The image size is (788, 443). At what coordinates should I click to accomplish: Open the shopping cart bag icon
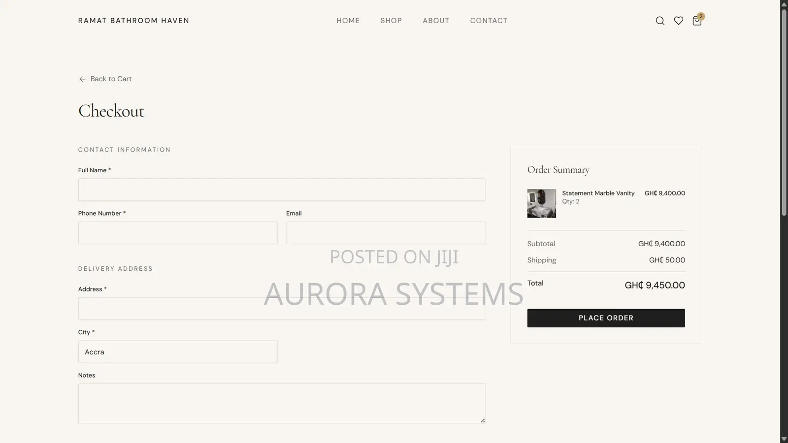[697, 21]
